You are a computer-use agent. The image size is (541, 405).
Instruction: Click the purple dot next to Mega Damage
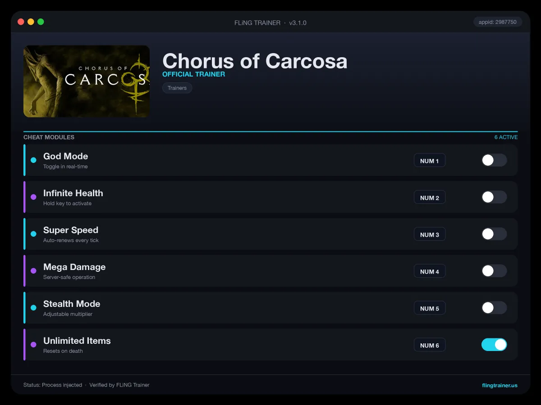(33, 271)
